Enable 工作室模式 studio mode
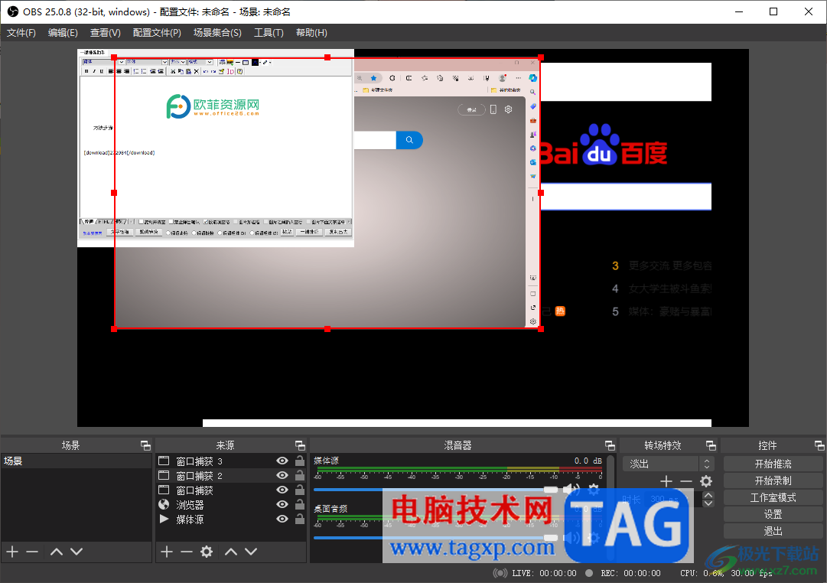The height and width of the screenshot is (583, 827). 773,497
